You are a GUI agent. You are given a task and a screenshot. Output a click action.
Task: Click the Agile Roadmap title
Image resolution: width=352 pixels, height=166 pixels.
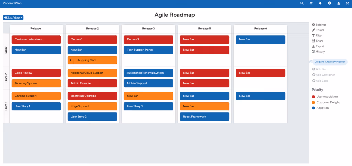[x=175, y=15]
